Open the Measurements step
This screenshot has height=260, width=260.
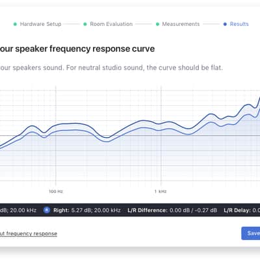pos(181,24)
